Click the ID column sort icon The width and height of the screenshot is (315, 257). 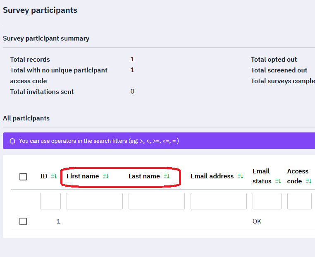pyautogui.click(x=54, y=176)
